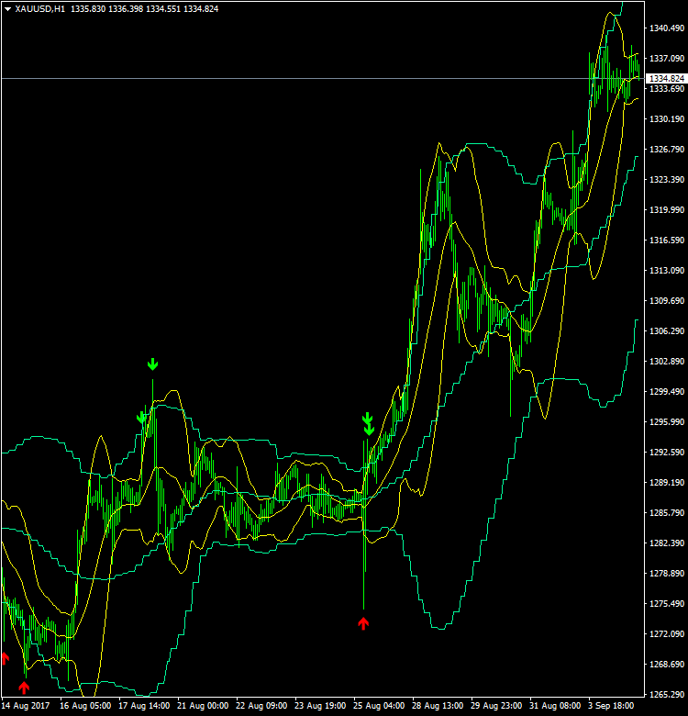
Task: Click the price axis label 1275.490
Action: point(667,604)
